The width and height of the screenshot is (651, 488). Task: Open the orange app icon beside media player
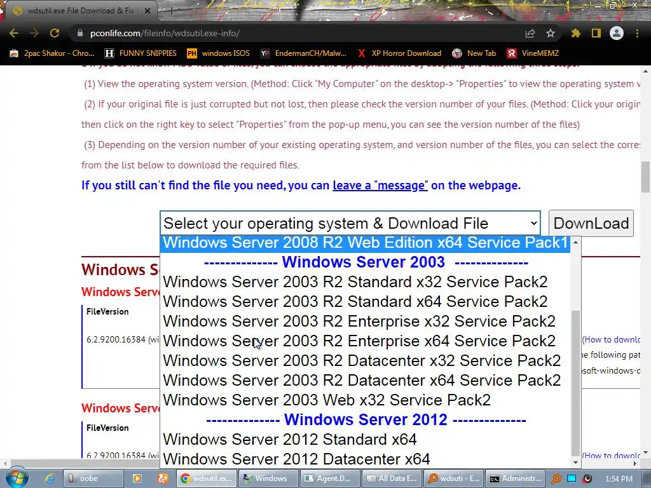(162, 478)
